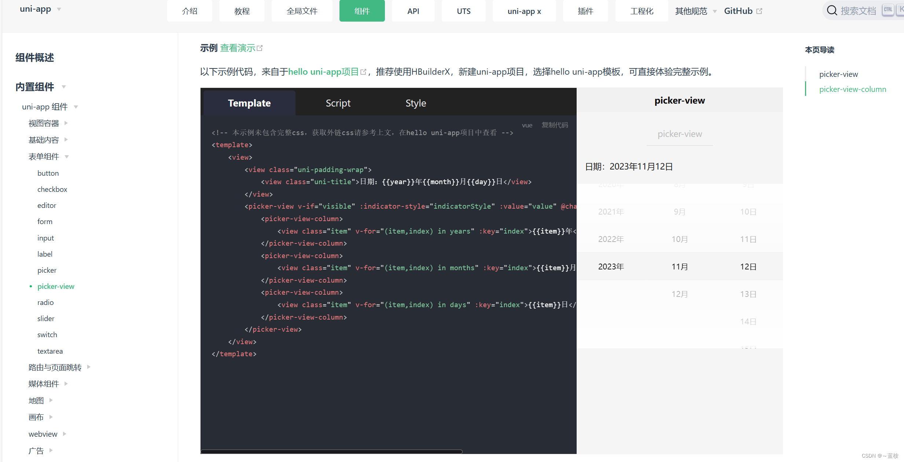Open the 全局文件 navigation tab
904x462 pixels.
tap(302, 11)
